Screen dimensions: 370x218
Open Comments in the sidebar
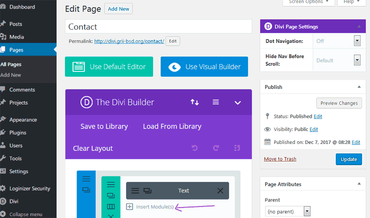point(22,89)
